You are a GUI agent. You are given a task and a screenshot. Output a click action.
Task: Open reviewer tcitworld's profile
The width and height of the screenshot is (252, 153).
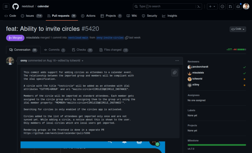pos(197,79)
